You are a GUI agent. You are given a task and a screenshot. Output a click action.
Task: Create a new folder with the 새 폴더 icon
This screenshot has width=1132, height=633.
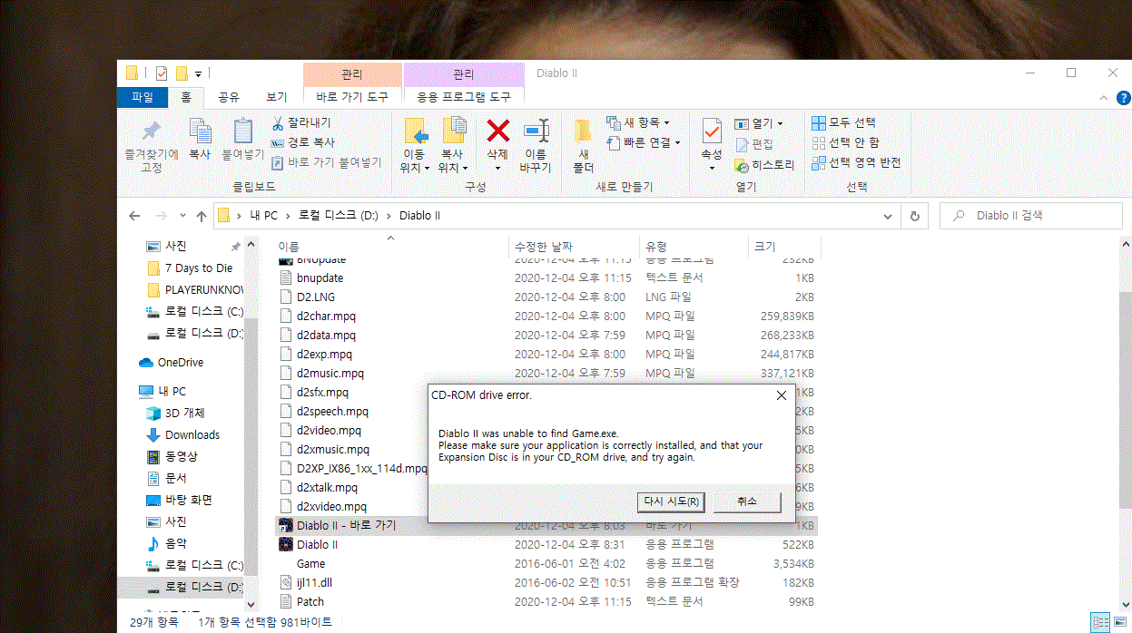[x=582, y=142]
